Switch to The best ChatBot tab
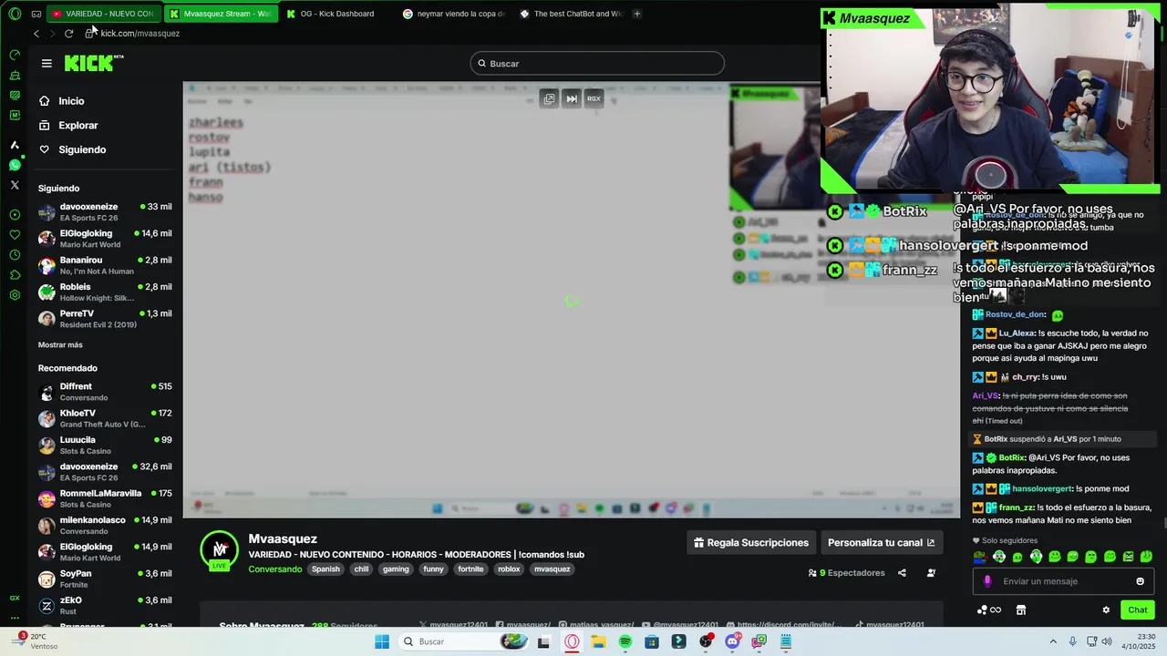Viewport: 1167px width, 656px height. point(571,14)
